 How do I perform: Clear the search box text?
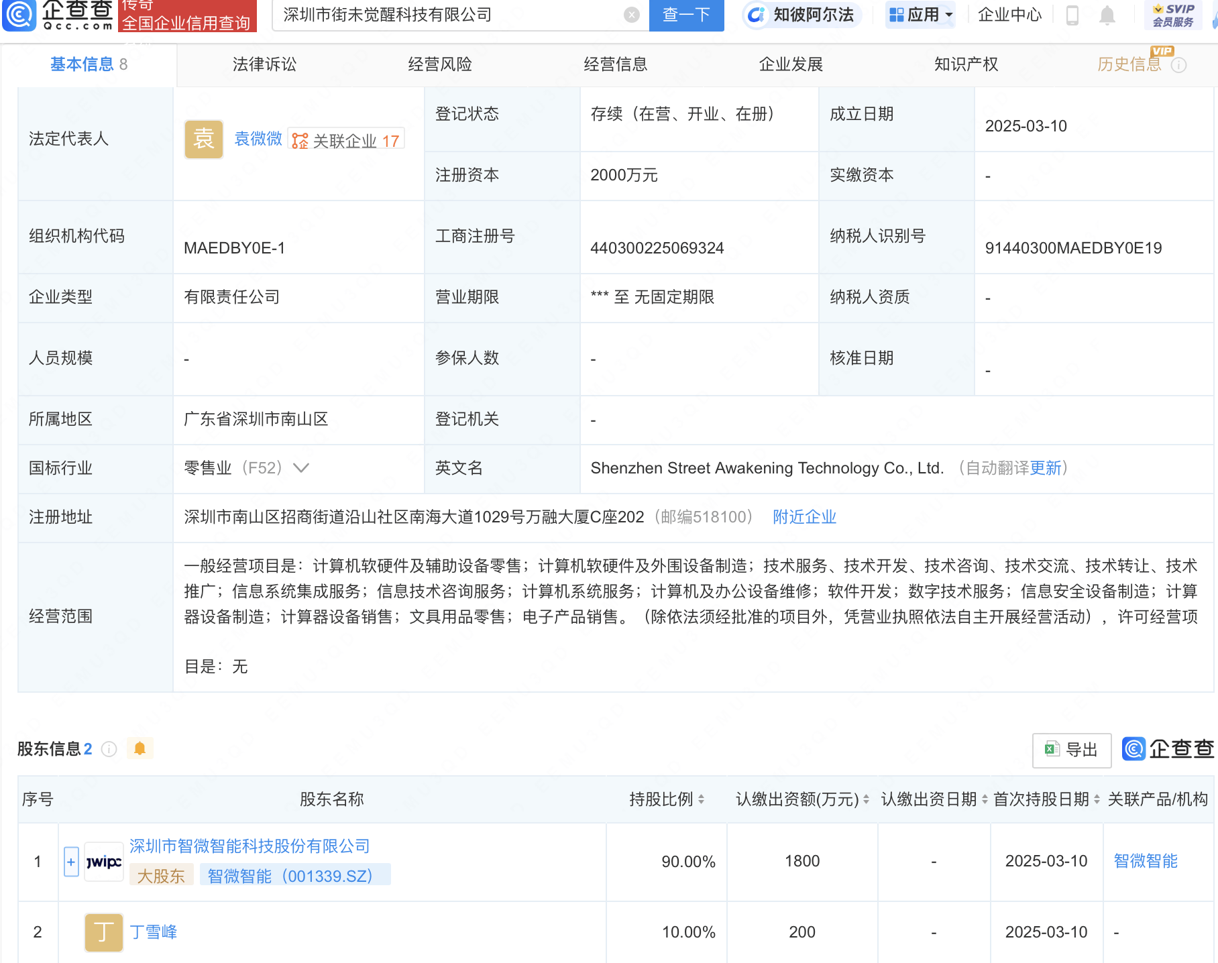[631, 15]
